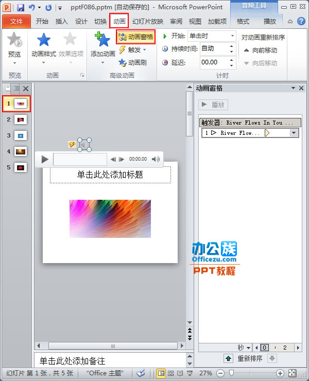309x381 pixels.
Task: Open the Trigger (触发) dropdown
Action: [x=133, y=50]
